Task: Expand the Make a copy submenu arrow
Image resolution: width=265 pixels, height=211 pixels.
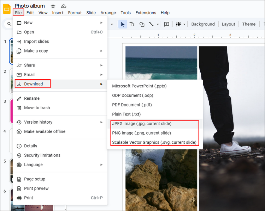Action: click(x=101, y=51)
